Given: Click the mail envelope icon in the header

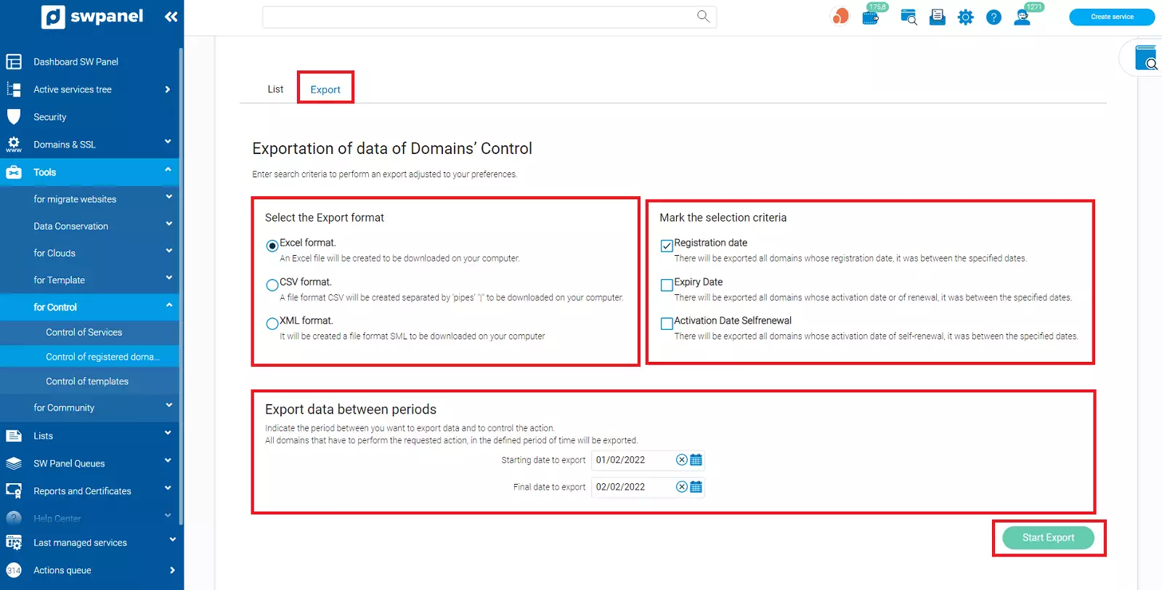Looking at the screenshot, I should tap(937, 17).
